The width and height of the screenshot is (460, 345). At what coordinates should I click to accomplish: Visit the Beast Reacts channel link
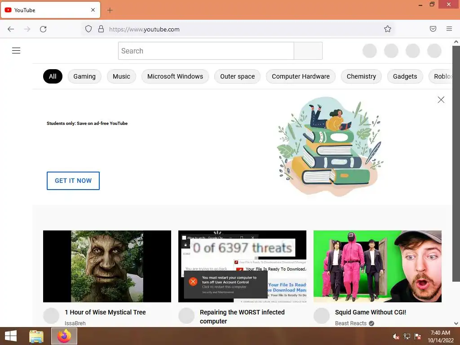point(351,323)
